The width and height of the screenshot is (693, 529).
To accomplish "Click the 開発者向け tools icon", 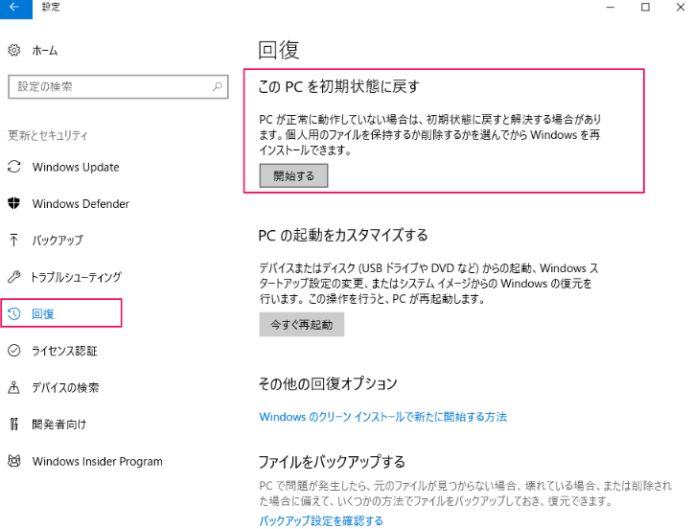I will [14, 425].
